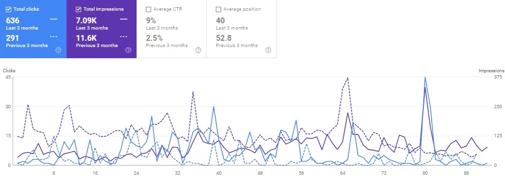Click the chart peak at day 80
This screenshot has width=505, height=181.
[425, 77]
